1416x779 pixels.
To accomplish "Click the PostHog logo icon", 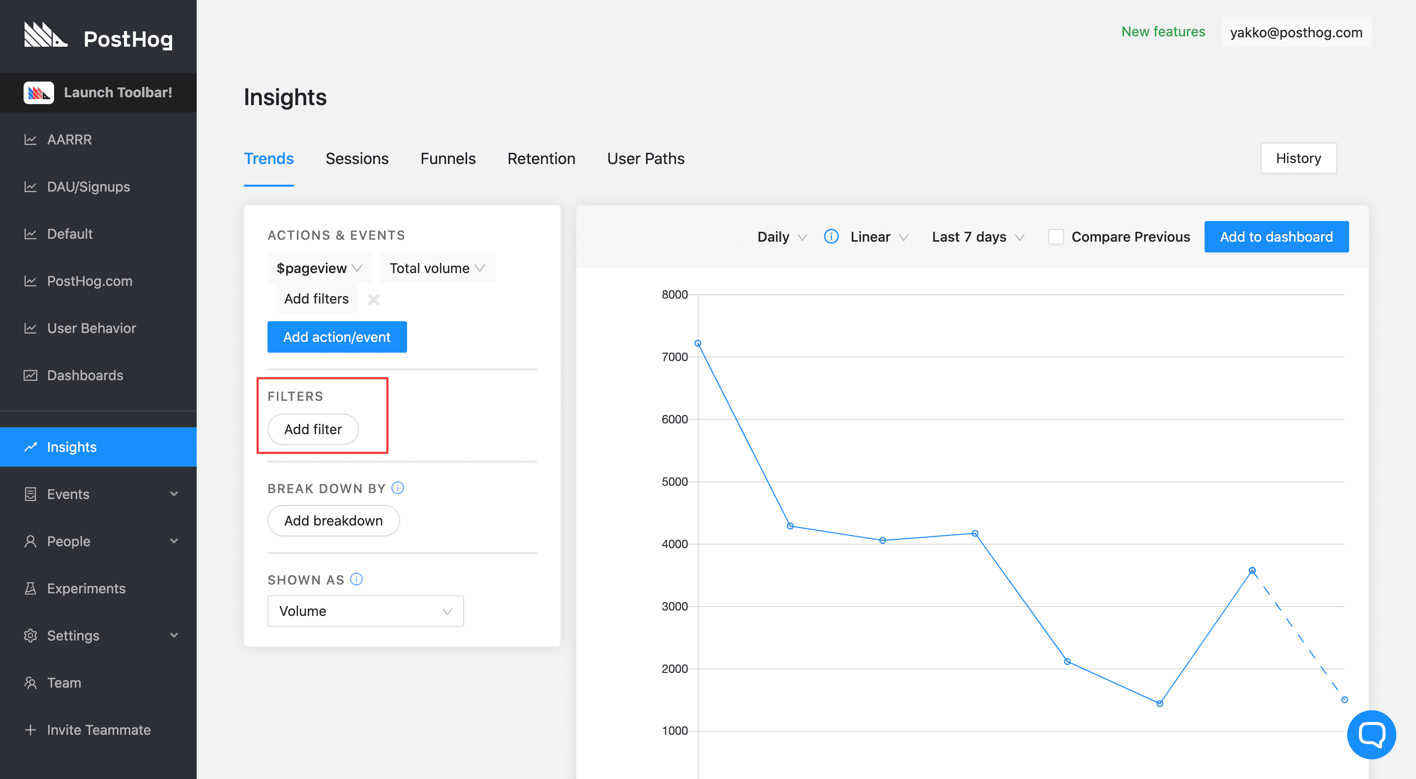I will pos(46,35).
